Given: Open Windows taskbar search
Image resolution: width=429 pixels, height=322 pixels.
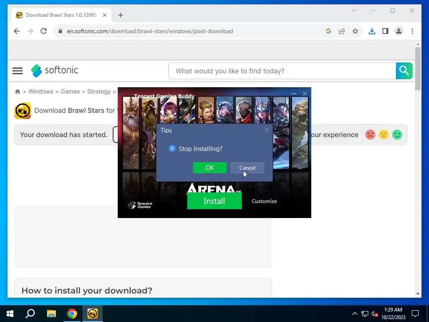Looking at the screenshot, I should [x=30, y=314].
